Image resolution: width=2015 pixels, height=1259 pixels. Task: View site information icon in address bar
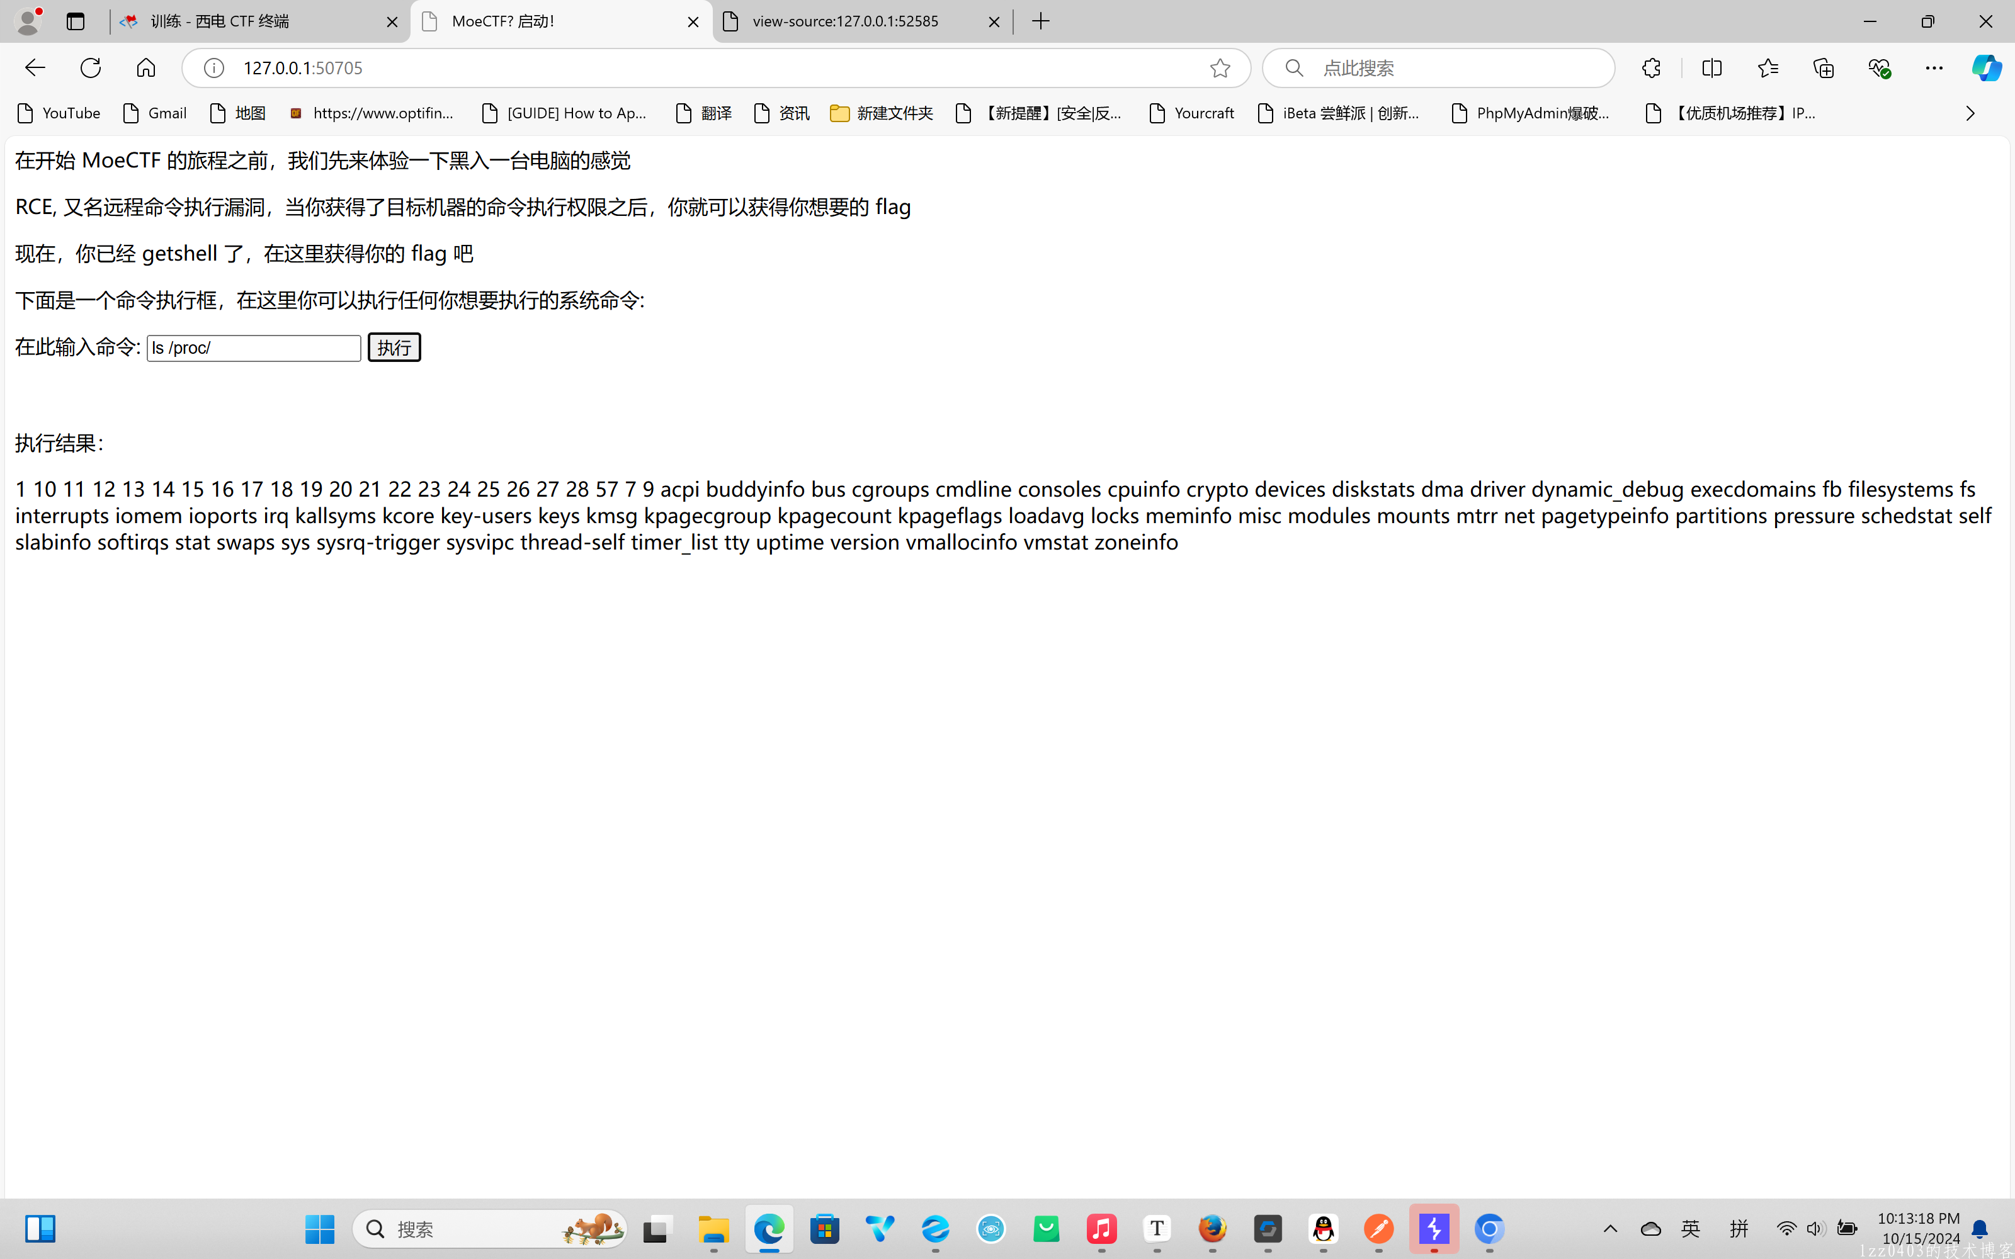[x=214, y=67]
